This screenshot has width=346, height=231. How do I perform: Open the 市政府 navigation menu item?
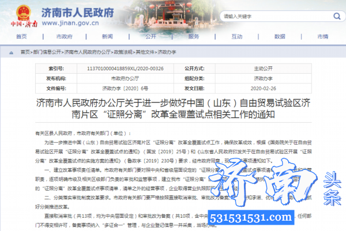(x=65, y=36)
